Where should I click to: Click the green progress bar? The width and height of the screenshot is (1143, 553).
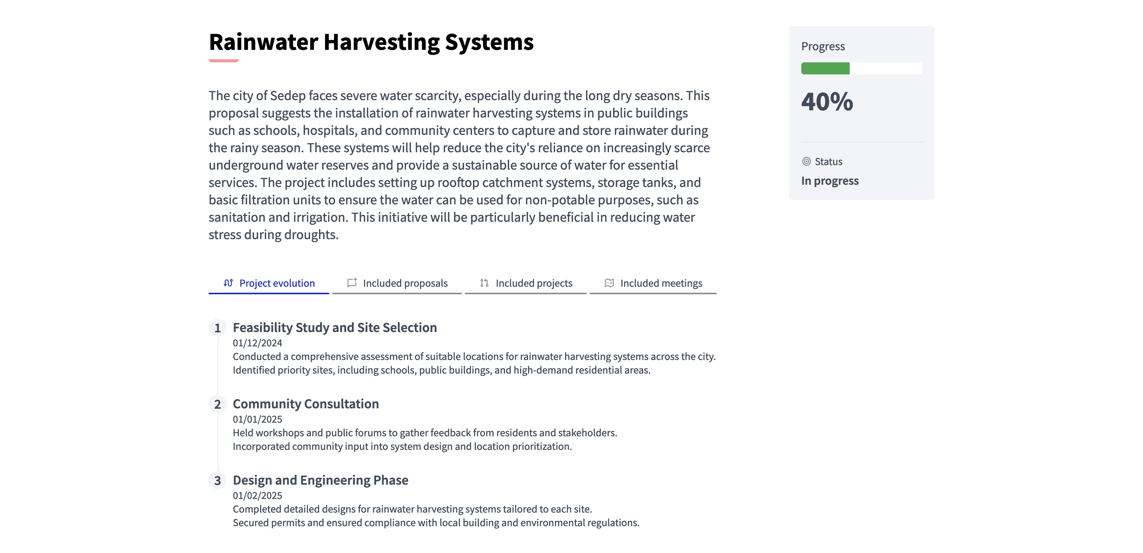click(x=825, y=69)
